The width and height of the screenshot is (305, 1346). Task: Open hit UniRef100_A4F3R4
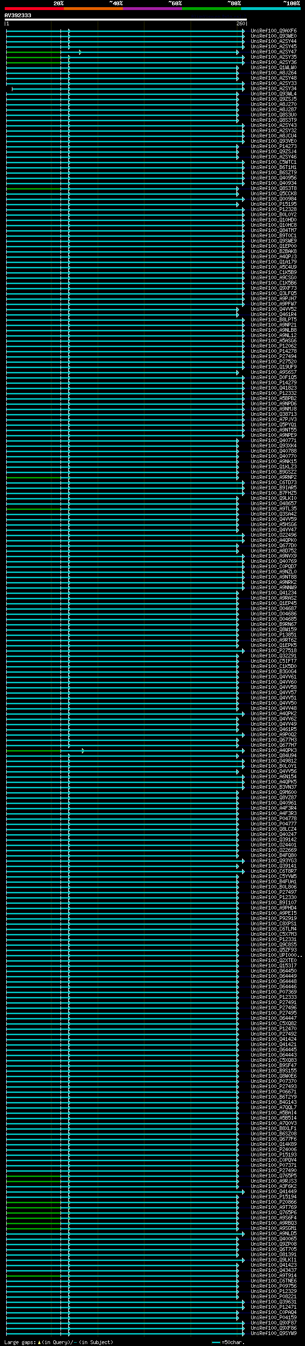[274, 808]
